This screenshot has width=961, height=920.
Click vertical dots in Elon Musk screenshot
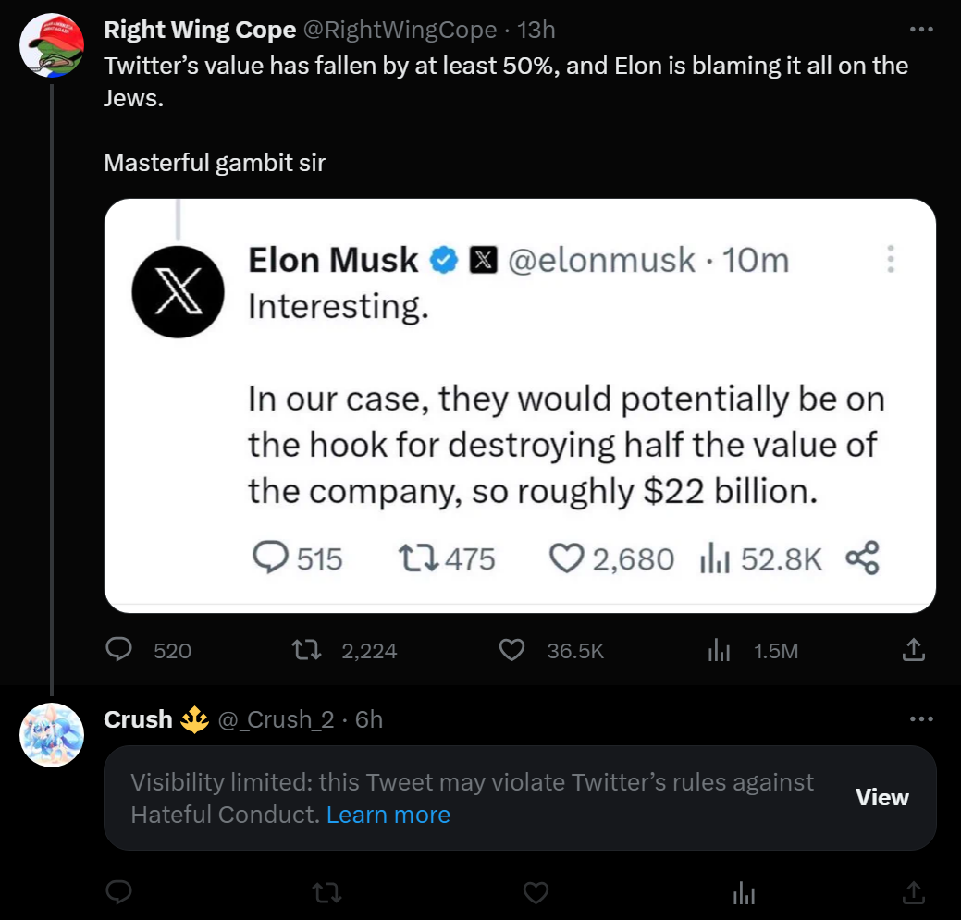click(x=891, y=259)
